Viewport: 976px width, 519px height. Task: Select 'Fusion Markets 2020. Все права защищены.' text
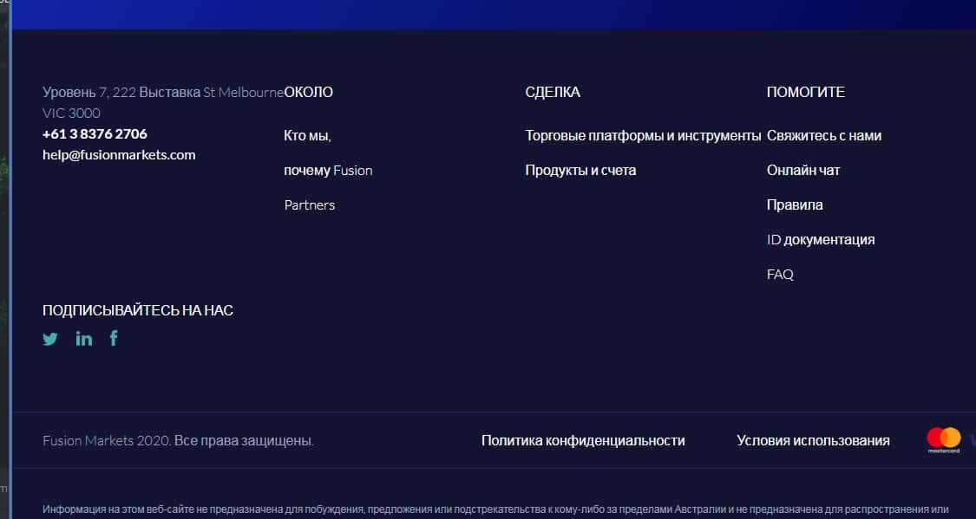click(178, 441)
